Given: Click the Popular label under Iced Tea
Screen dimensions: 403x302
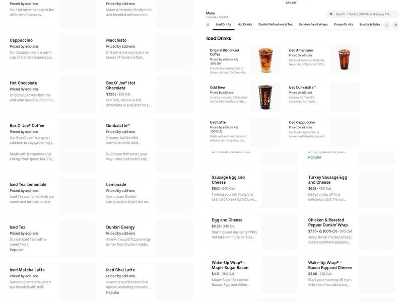Looking at the screenshot, I should pos(16,250).
